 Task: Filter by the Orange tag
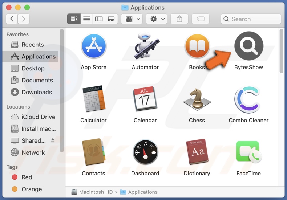click(x=30, y=189)
